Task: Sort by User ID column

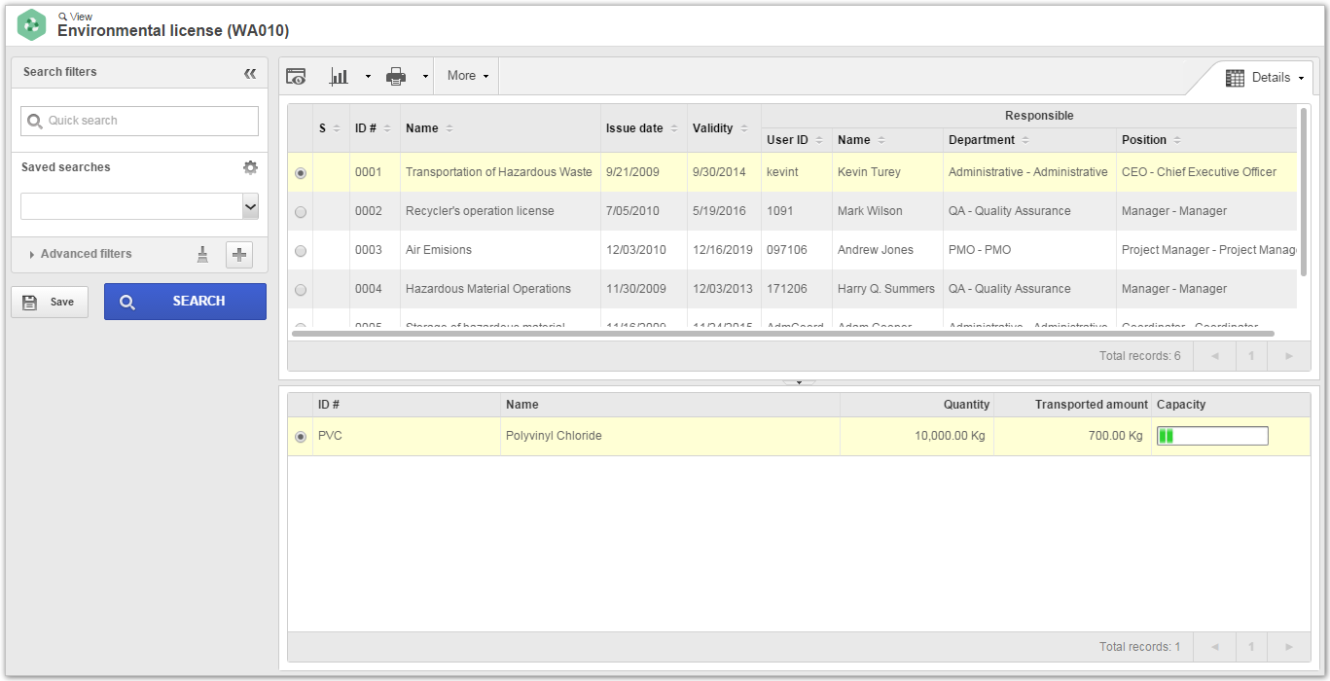Action: pos(818,140)
